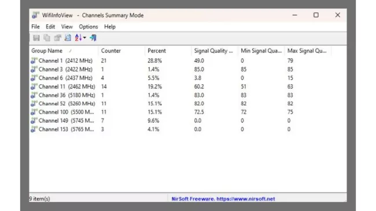Select the Channel 6 row icon
Image resolution: width=376 pixels, height=211 pixels.
point(34,78)
